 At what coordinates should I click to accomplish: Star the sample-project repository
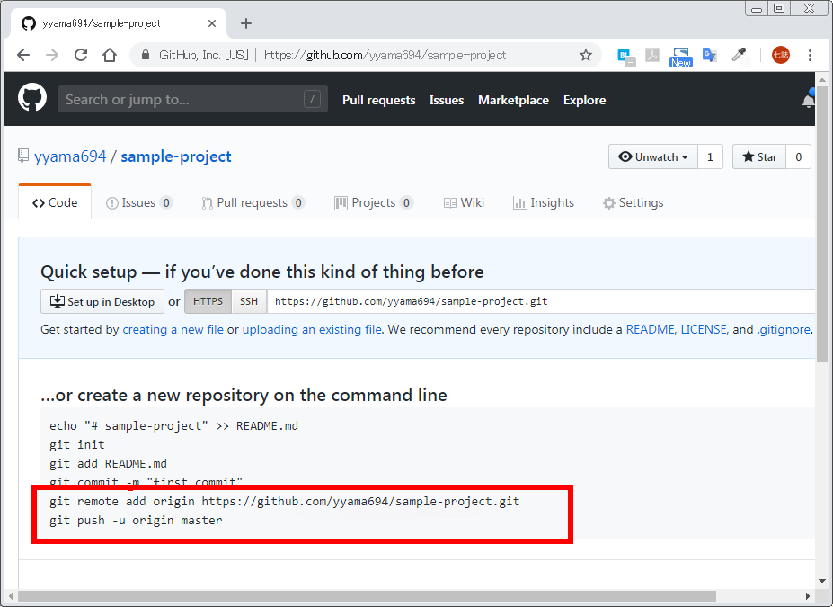point(759,156)
